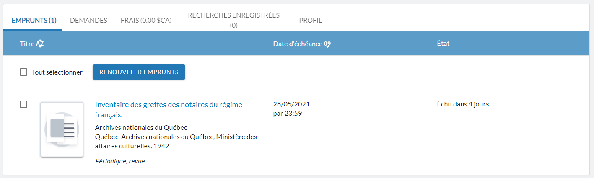
Task: Switch to the DEMANDES tab
Action: [x=88, y=20]
